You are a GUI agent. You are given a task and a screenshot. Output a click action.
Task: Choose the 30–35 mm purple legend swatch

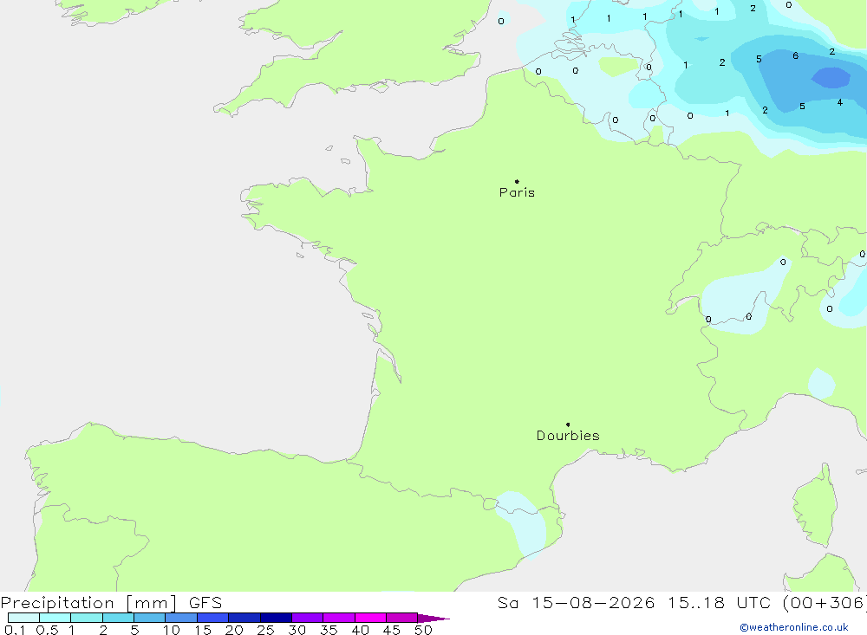click(307, 618)
